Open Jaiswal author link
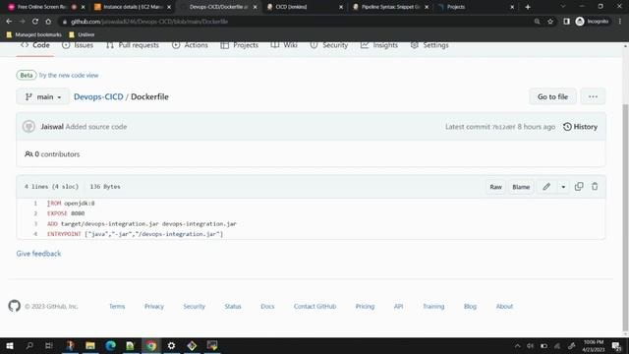Viewport: 629px width, 354px height. click(x=52, y=127)
